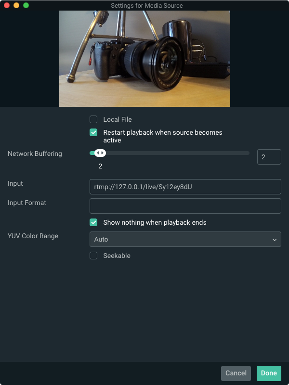Viewport: 289px width, 385px height.
Task: Open the YUV Color Range dropdown showing Auto
Action: [x=185, y=239]
